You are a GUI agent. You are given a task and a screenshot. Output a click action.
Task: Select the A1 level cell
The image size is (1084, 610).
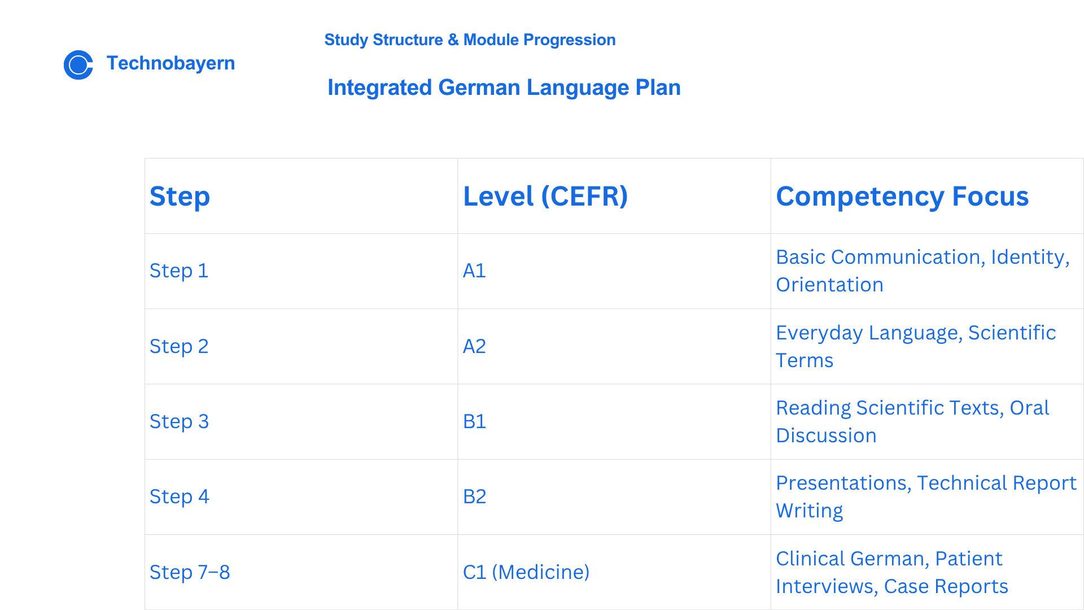tap(614, 271)
